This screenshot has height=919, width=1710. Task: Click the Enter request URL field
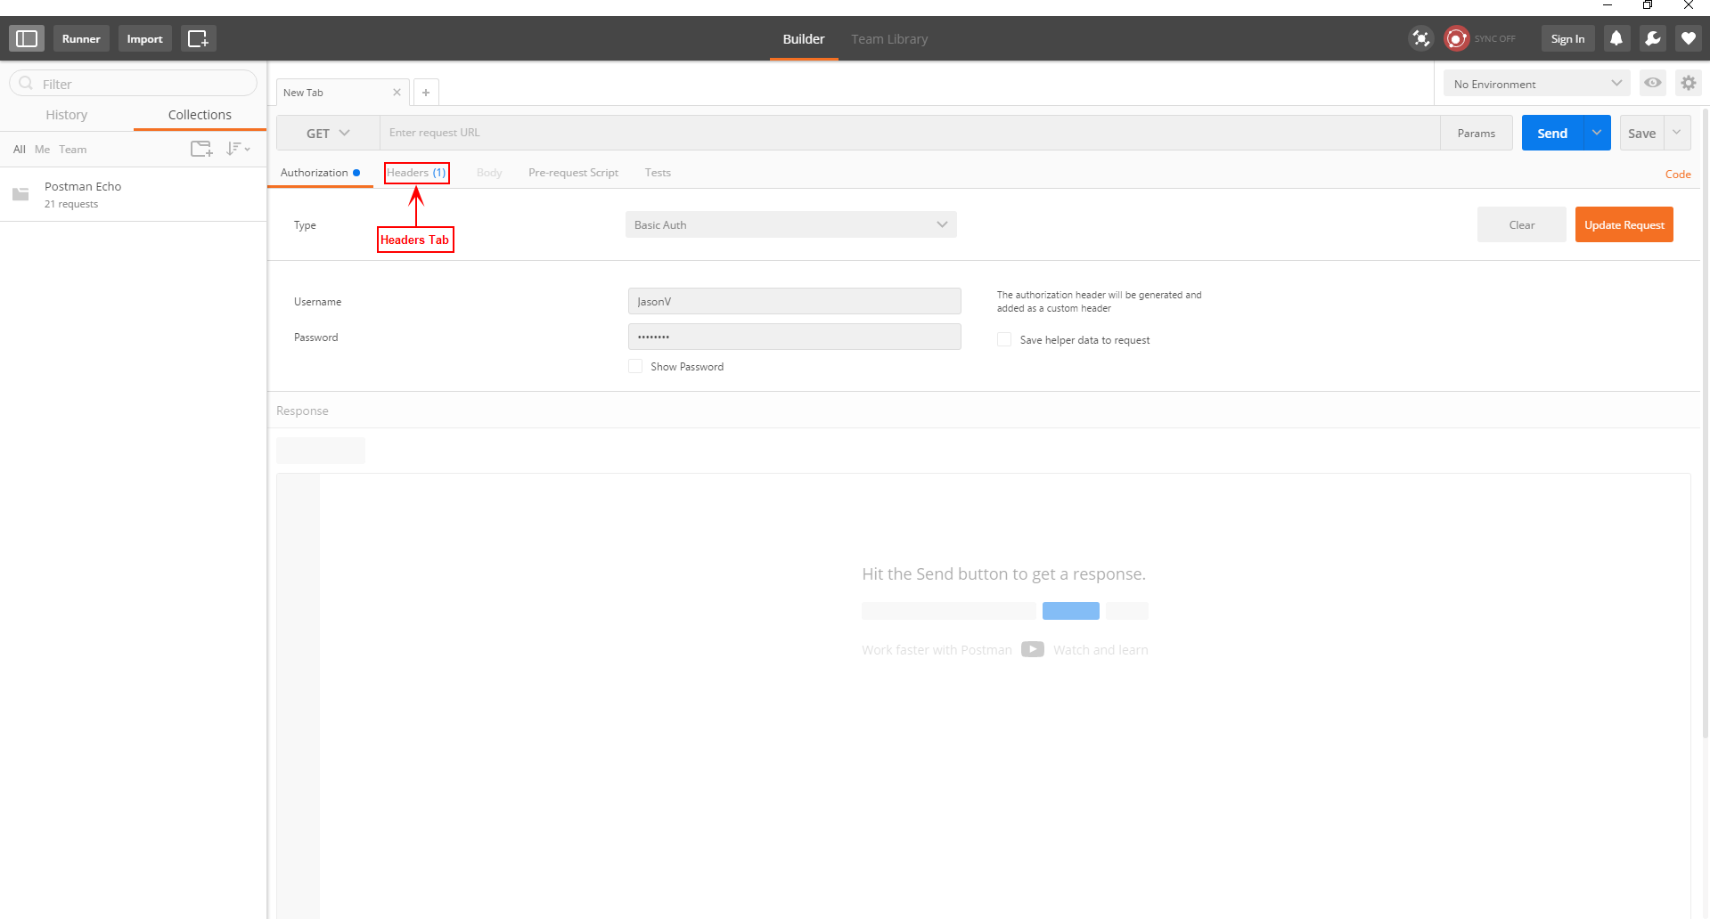pyautogui.click(x=910, y=133)
